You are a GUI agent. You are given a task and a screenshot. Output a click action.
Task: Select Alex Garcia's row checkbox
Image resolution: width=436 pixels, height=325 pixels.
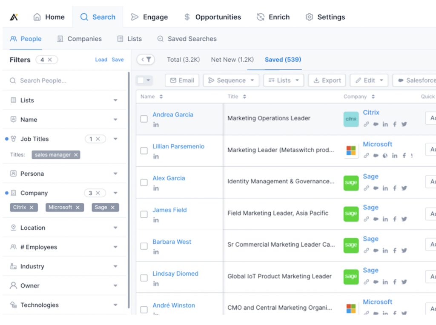click(144, 182)
